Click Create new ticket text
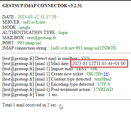Screen dimensions: 131x117 click(67, 74)
